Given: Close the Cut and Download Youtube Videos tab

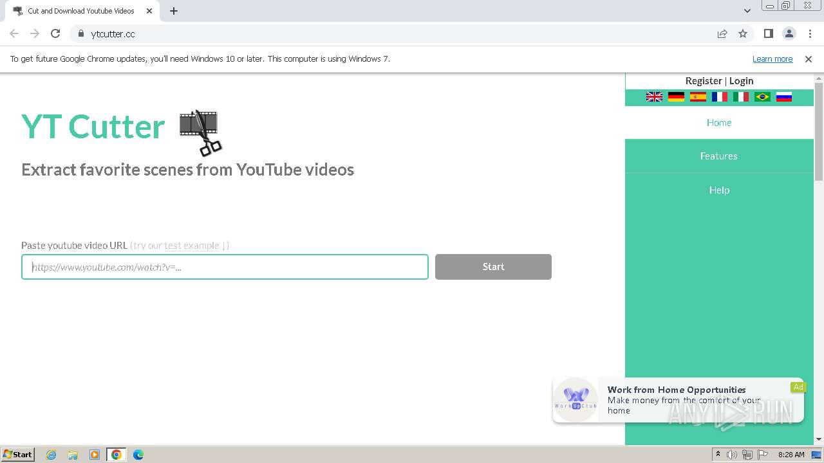Looking at the screenshot, I should [x=149, y=11].
